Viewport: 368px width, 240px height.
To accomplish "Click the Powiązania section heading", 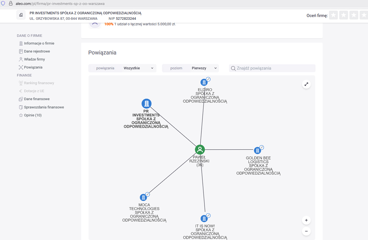I will (x=102, y=53).
